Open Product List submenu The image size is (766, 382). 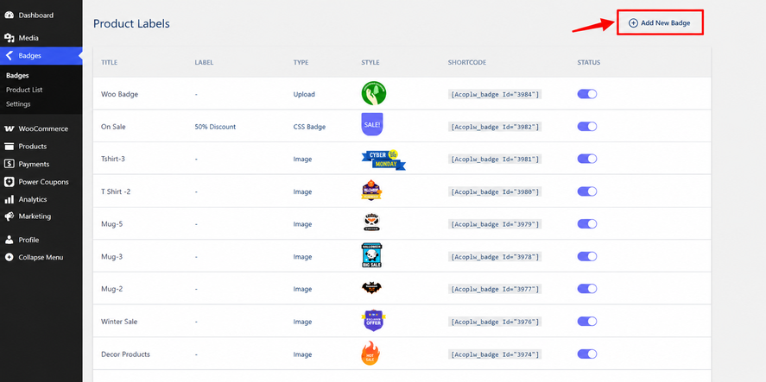[x=24, y=90]
